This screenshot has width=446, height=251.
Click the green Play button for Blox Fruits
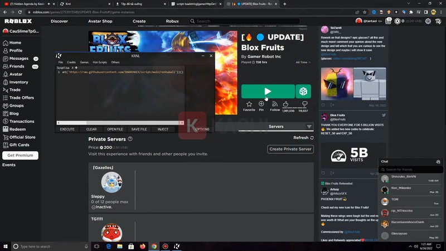point(268,91)
